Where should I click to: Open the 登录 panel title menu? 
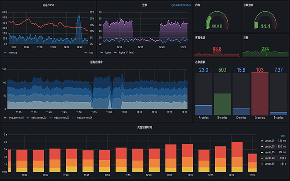point(145,5)
